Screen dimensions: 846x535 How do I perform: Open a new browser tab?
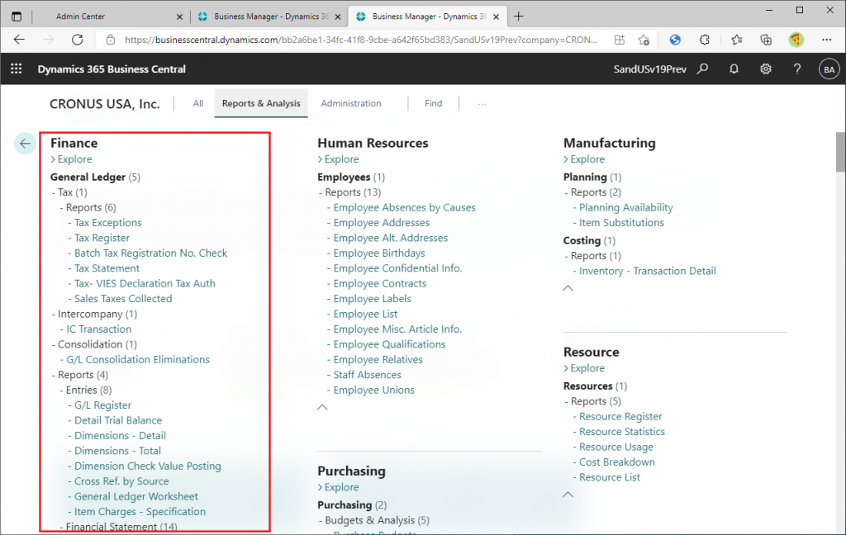[519, 17]
